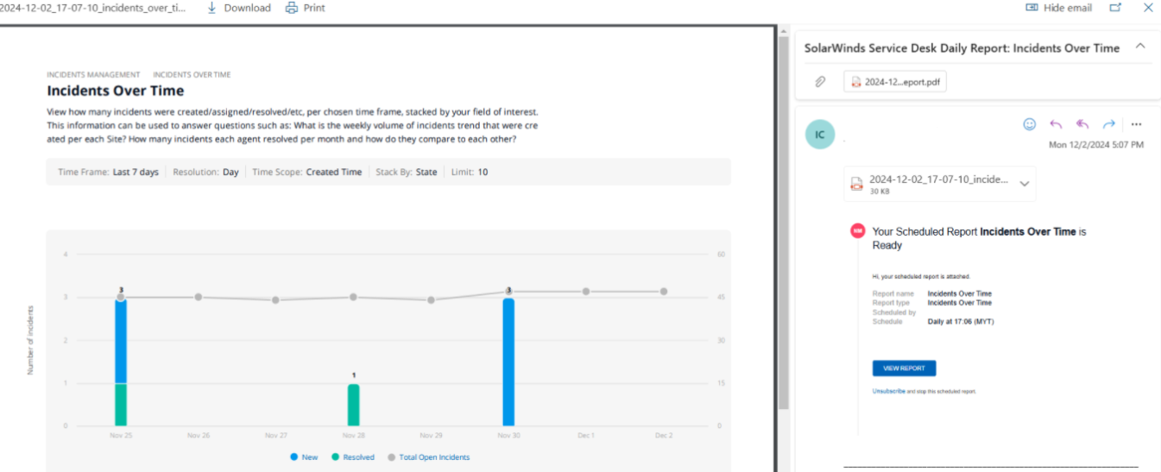
Task: Click the Nov 26 axis label
Action: point(199,436)
